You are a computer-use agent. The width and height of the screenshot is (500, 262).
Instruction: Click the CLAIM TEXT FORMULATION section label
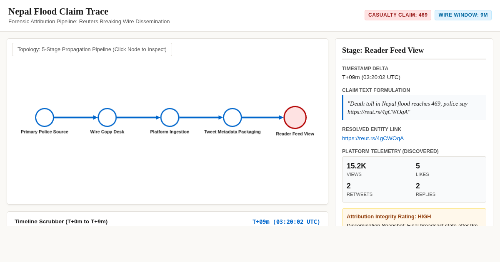coord(376,90)
